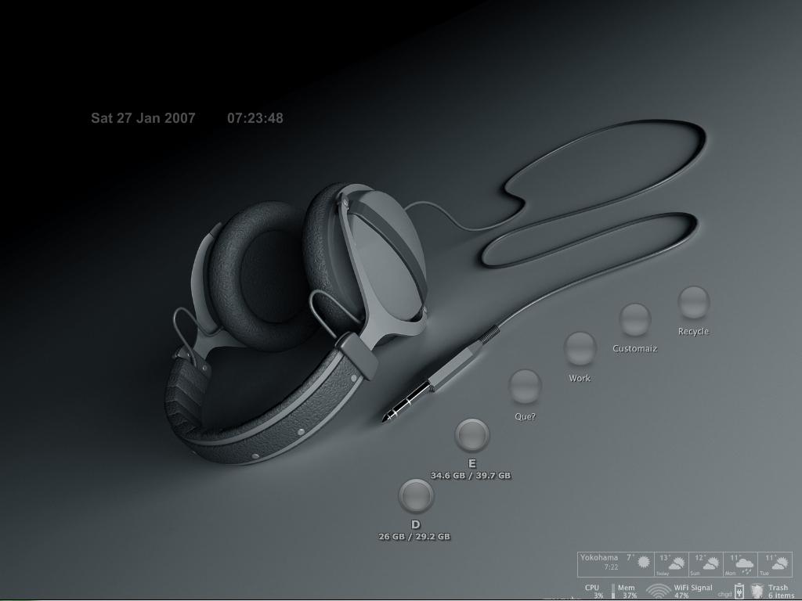Click the Work orb icon

click(x=580, y=349)
